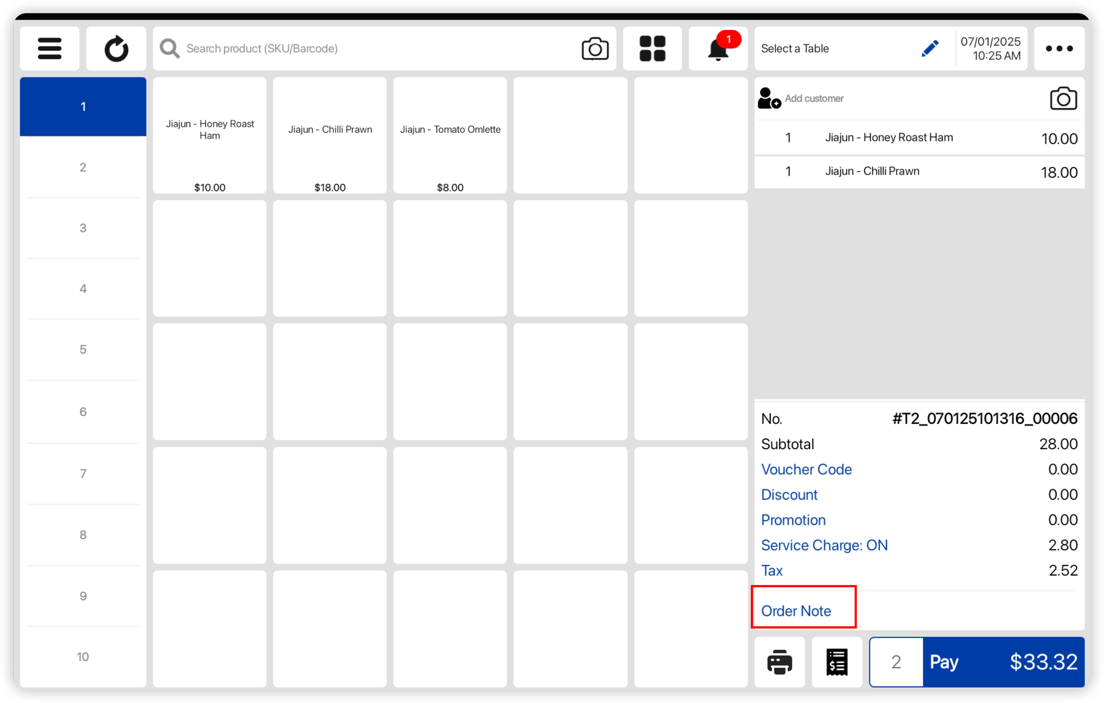Toggle Service Charge: ON
1104x703 pixels.
tap(825, 545)
